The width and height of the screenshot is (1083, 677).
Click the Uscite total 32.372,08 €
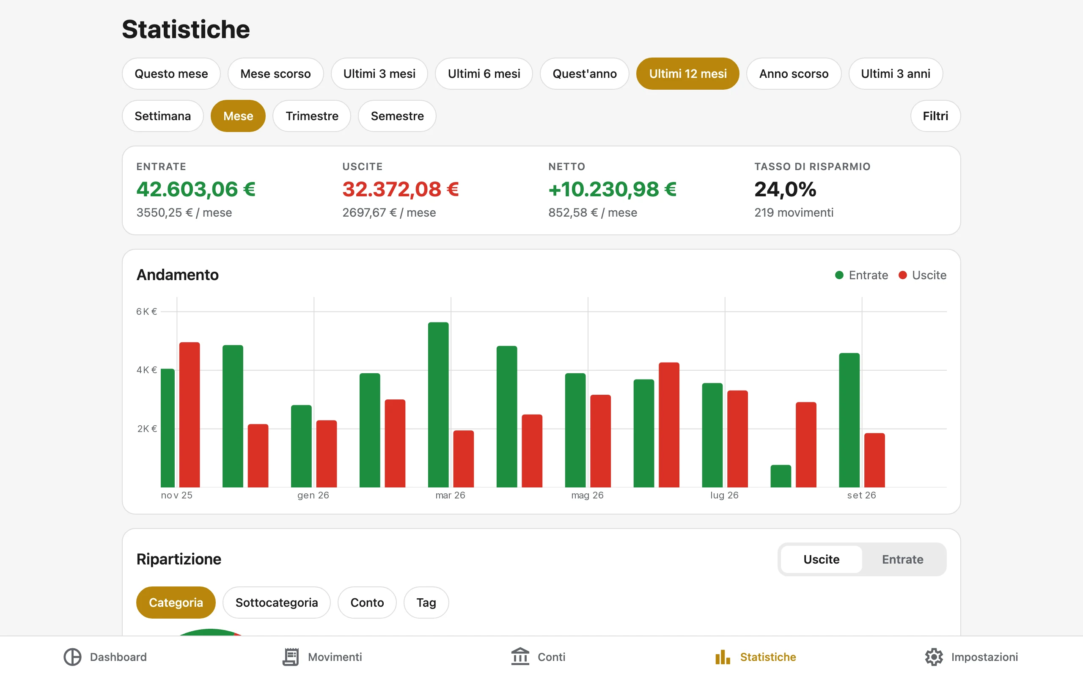coord(401,189)
